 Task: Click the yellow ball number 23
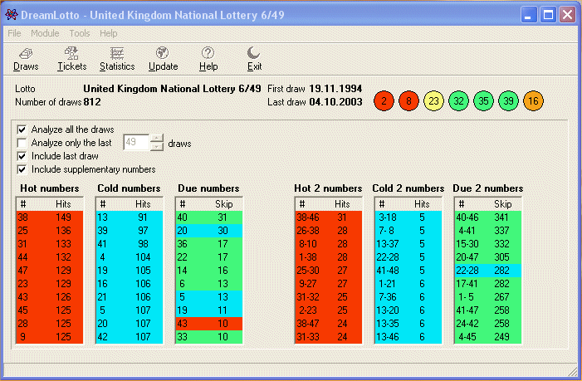click(x=433, y=101)
